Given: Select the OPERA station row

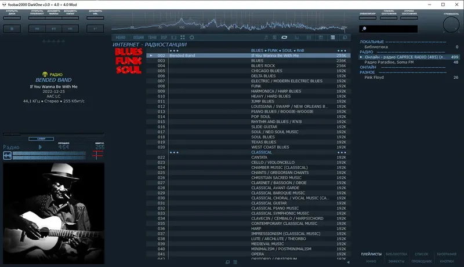Looking at the screenshot, I should click(x=248, y=254).
